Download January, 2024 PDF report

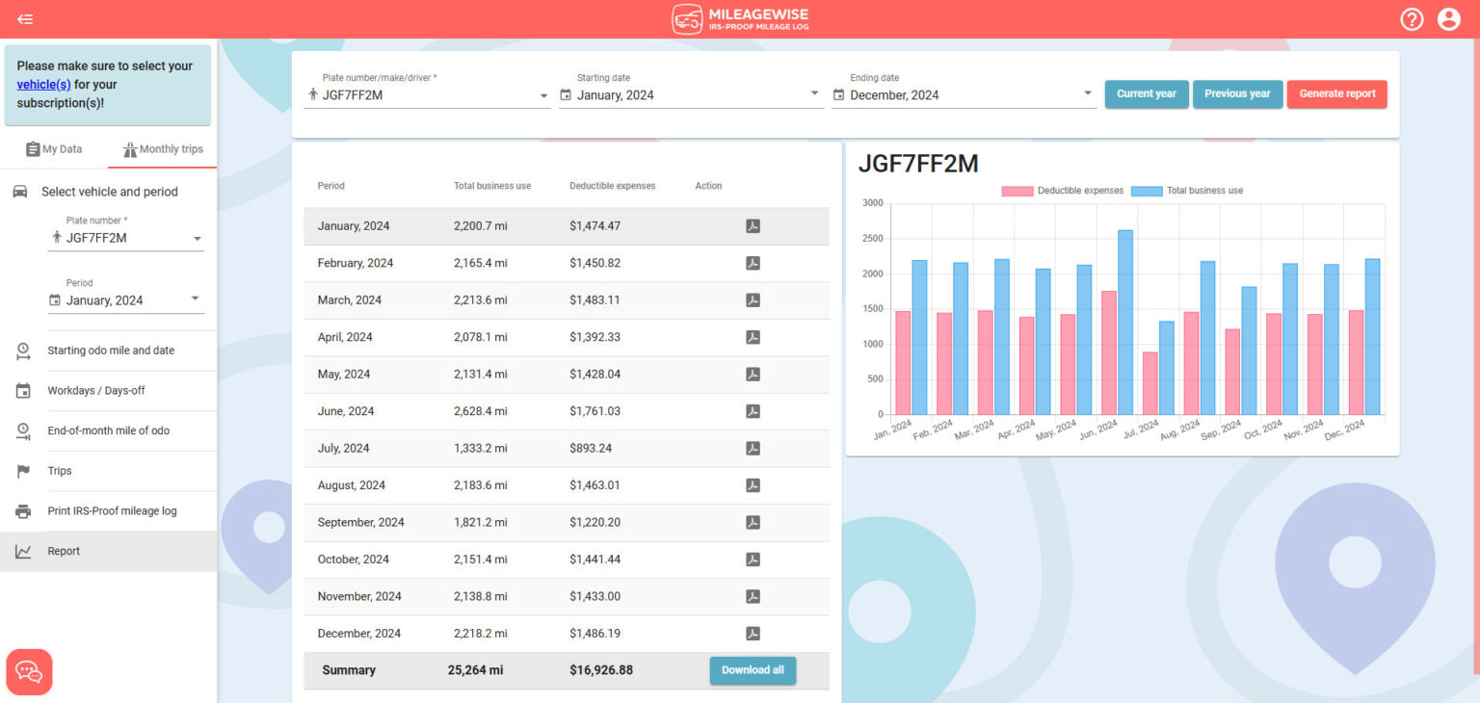click(753, 226)
